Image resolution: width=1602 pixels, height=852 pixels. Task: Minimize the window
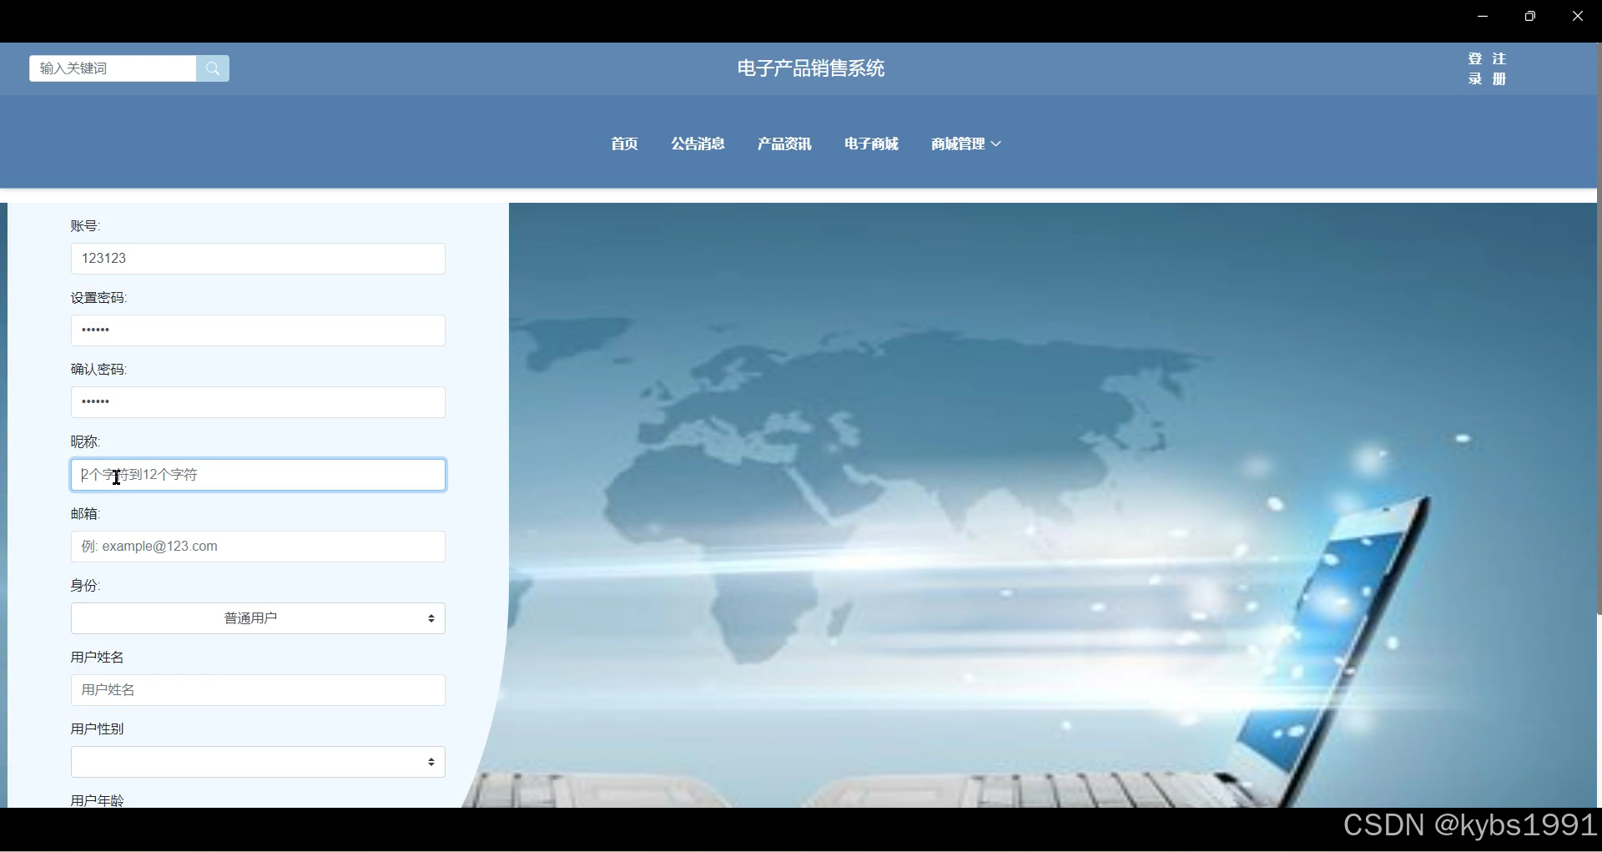coord(1483,17)
